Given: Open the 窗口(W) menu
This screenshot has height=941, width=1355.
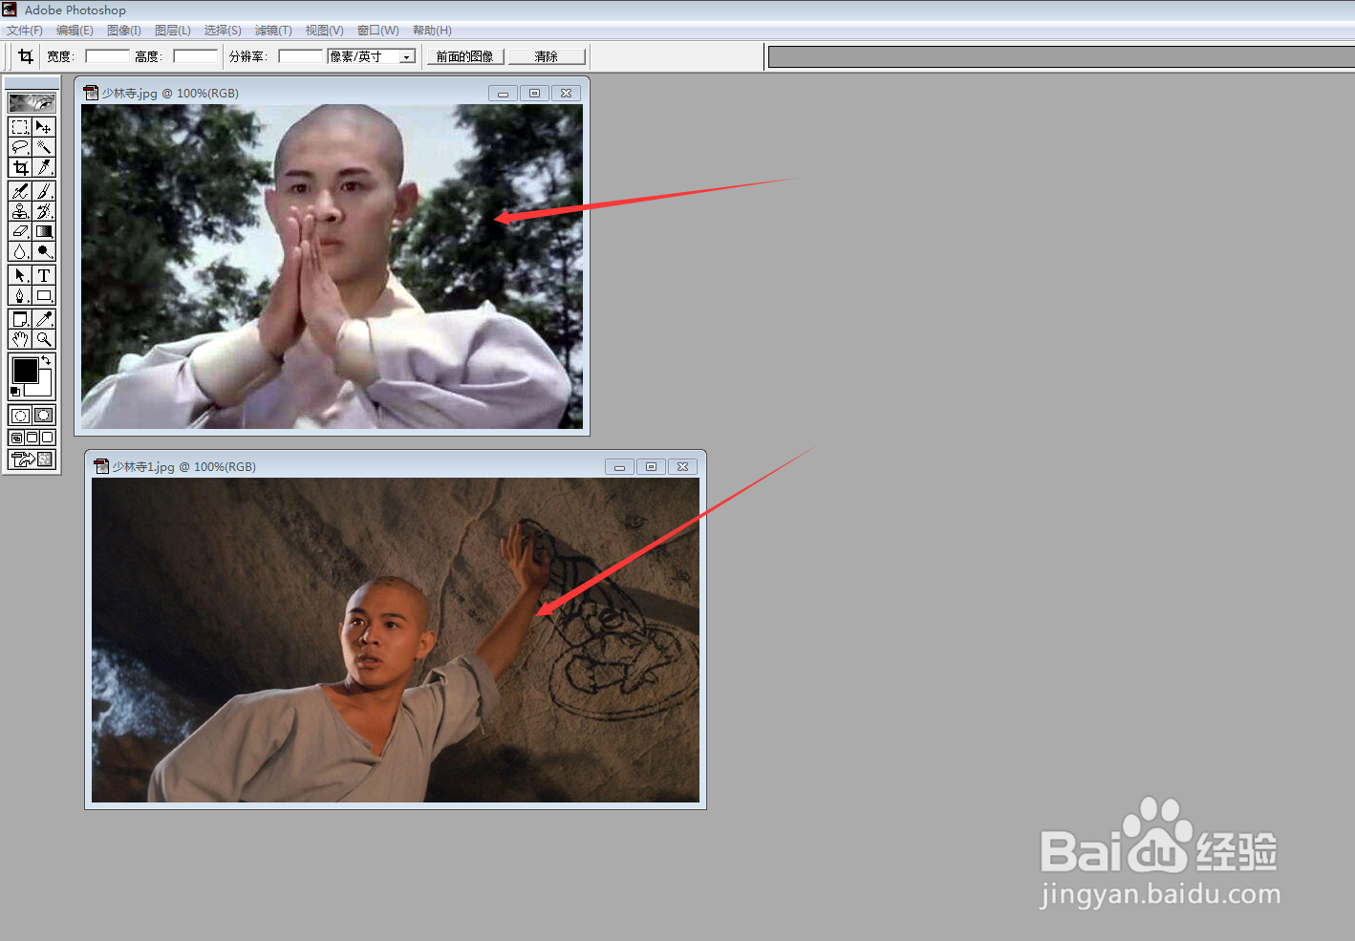Looking at the screenshot, I should pyautogui.click(x=378, y=31).
